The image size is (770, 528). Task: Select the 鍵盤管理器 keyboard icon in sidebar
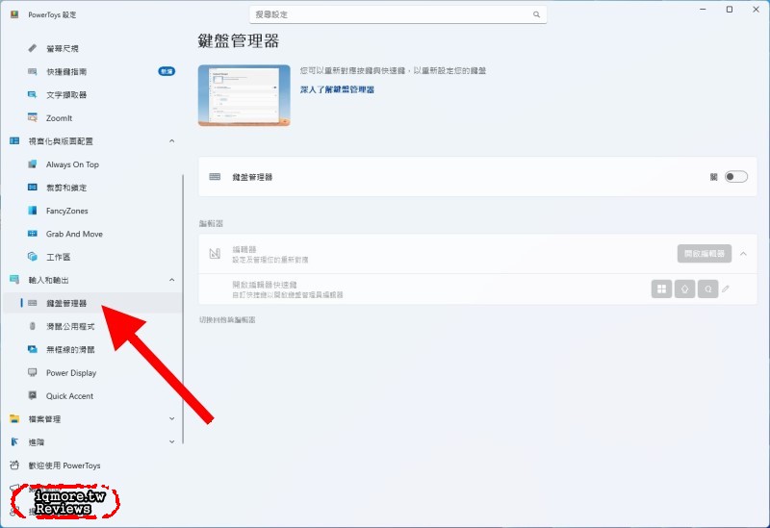click(33, 303)
